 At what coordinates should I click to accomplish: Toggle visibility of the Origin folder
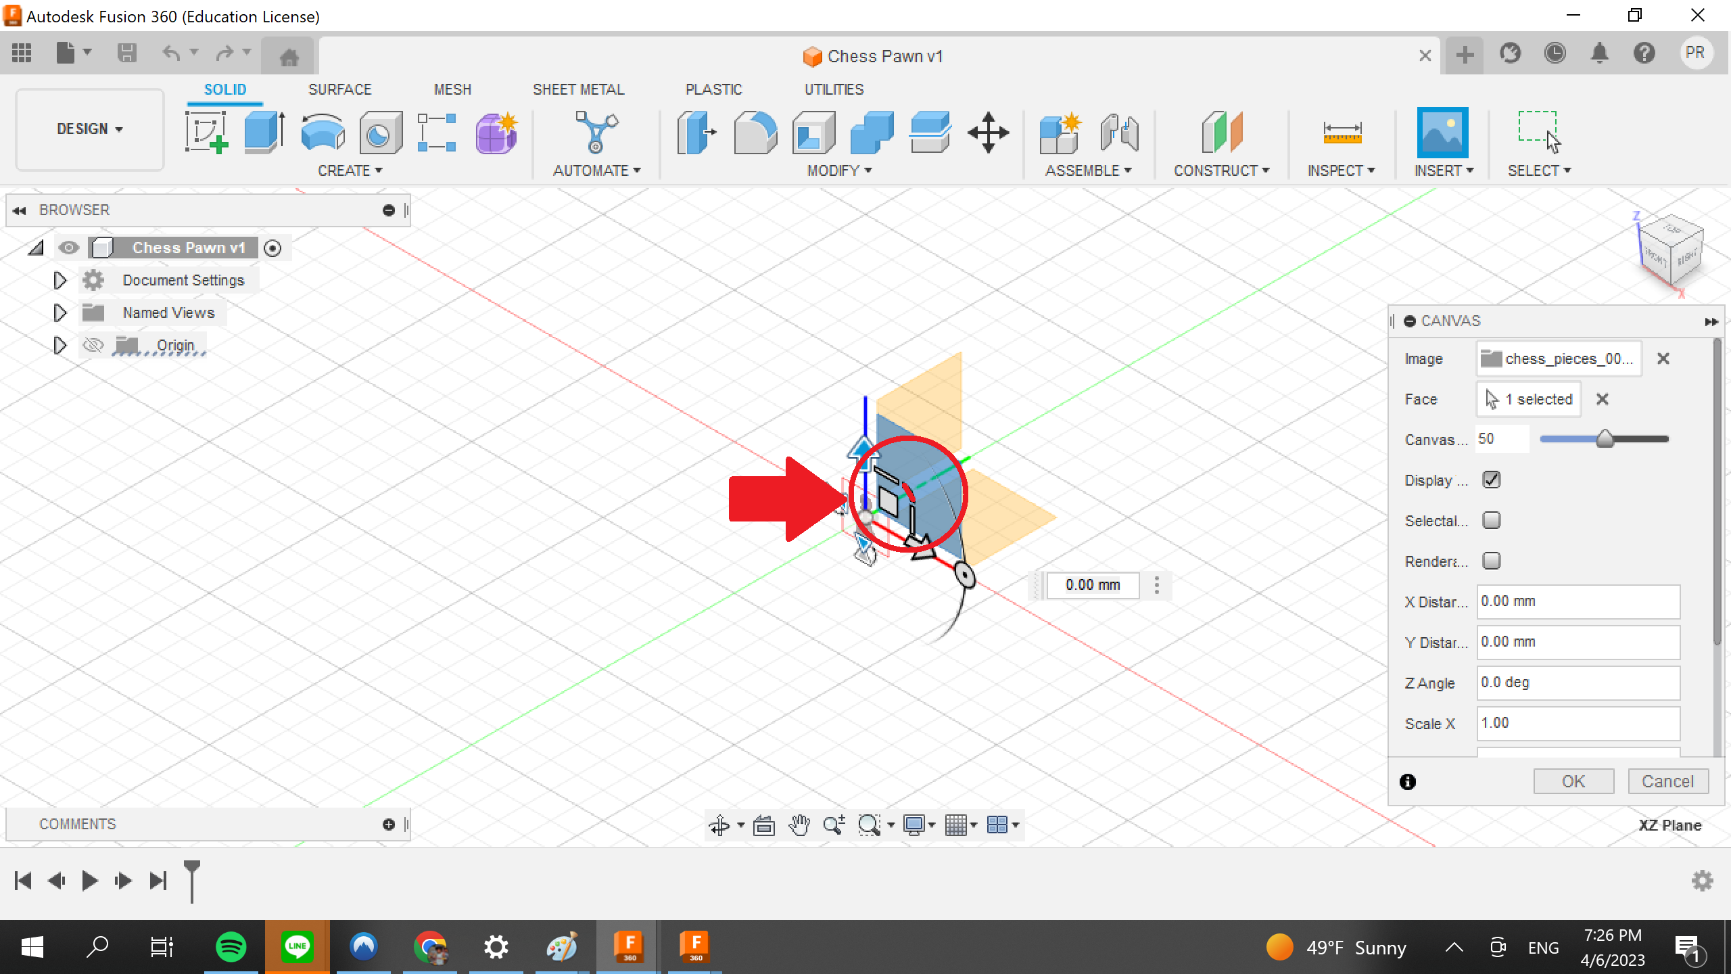93,345
